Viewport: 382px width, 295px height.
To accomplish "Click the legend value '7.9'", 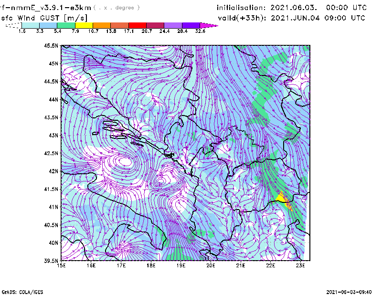I will (75, 31).
